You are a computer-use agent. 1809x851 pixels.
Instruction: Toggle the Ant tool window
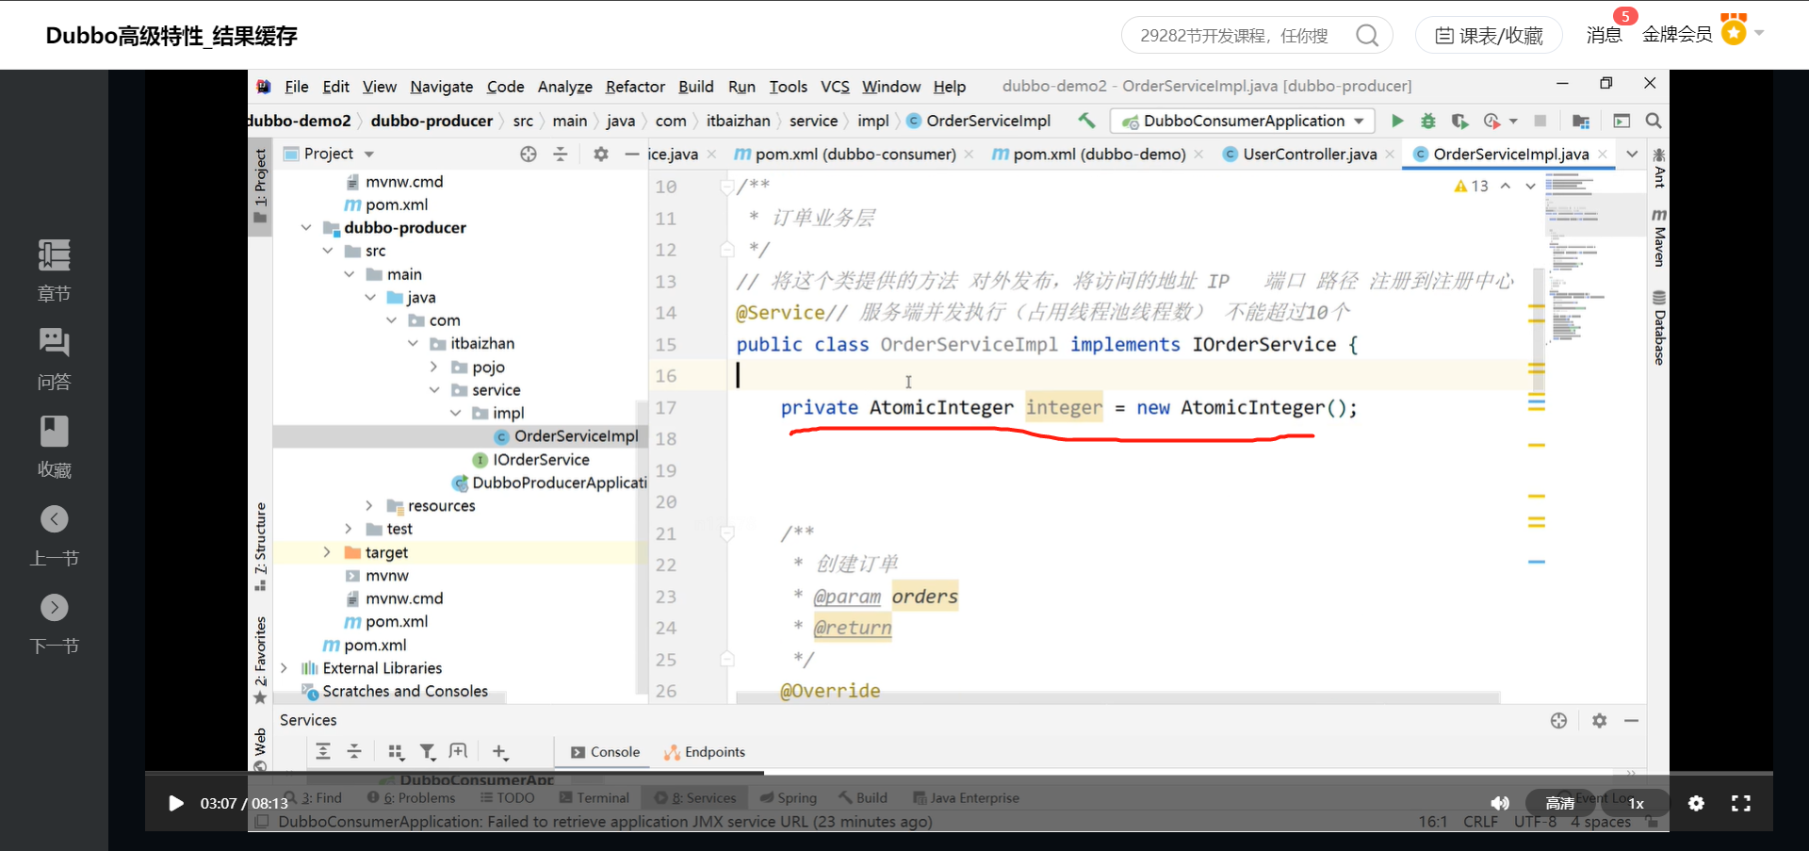click(x=1659, y=167)
